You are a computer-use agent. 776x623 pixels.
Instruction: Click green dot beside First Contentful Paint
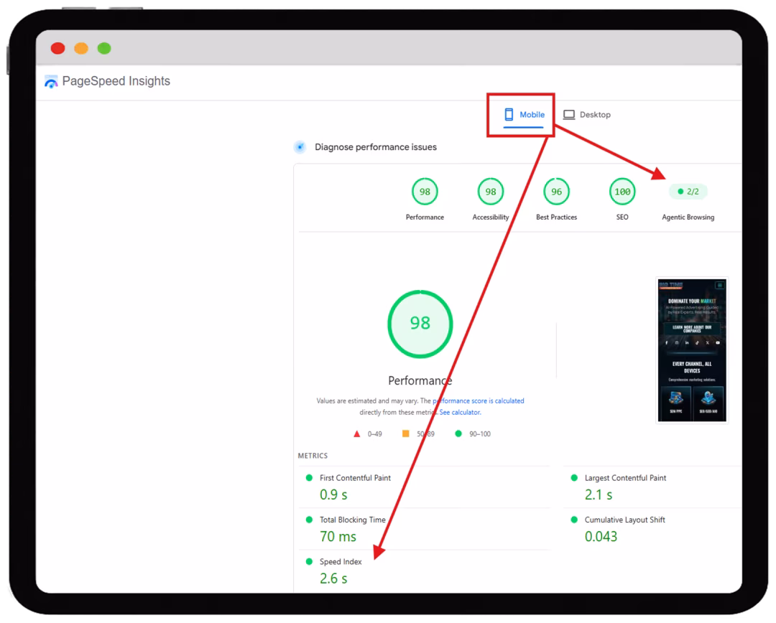tap(309, 477)
